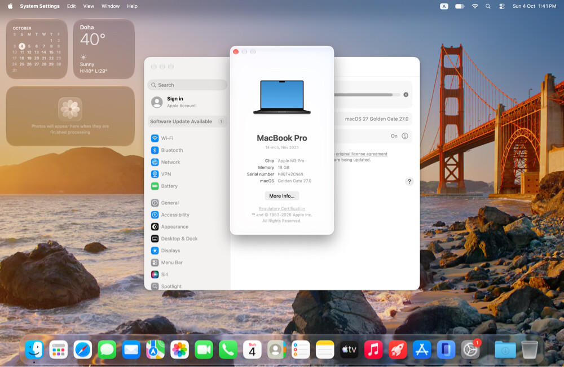Launch Music from the Dock

[x=373, y=349]
